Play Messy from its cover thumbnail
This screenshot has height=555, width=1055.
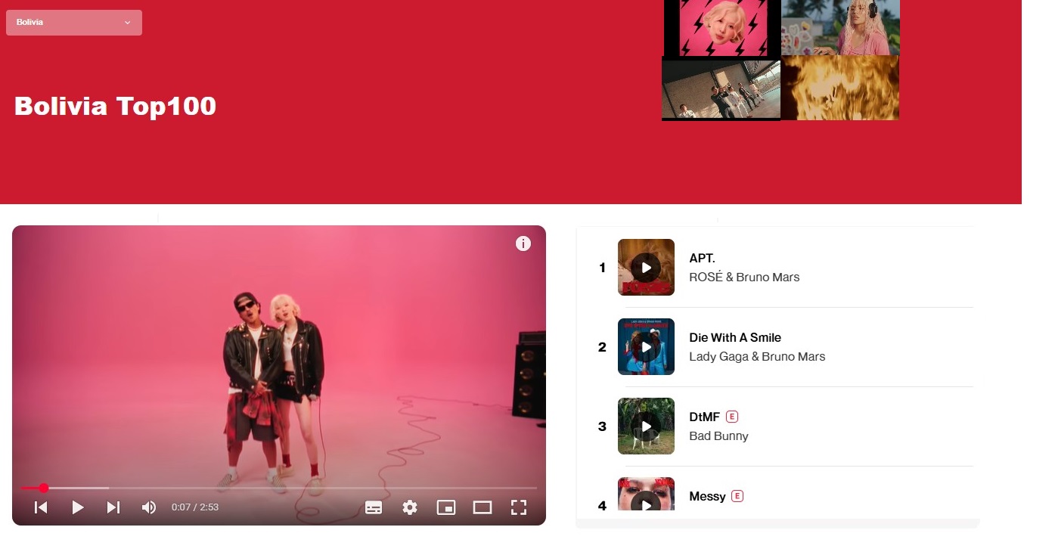[x=646, y=494]
